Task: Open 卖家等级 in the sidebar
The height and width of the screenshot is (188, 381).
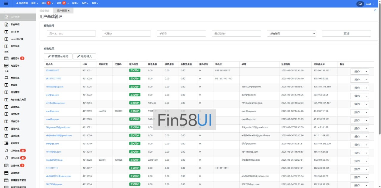Action: coord(15,143)
